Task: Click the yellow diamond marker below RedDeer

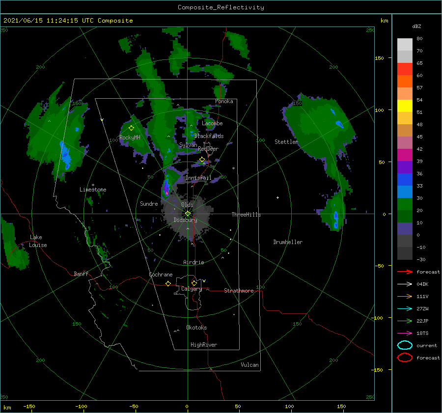Action: coord(202,160)
